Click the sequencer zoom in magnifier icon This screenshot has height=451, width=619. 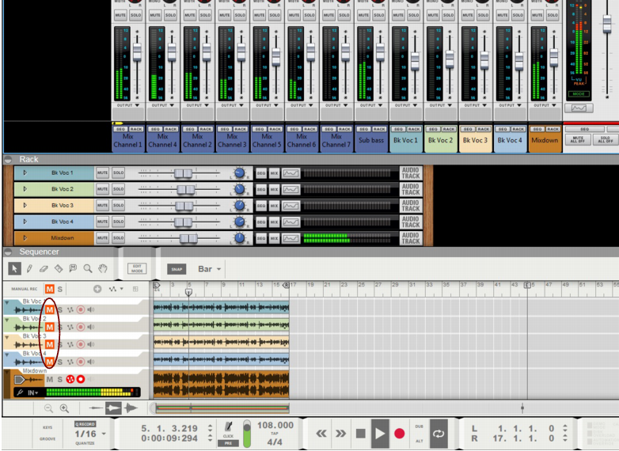point(65,408)
